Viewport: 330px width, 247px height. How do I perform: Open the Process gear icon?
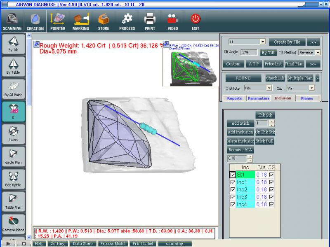coord(127,22)
